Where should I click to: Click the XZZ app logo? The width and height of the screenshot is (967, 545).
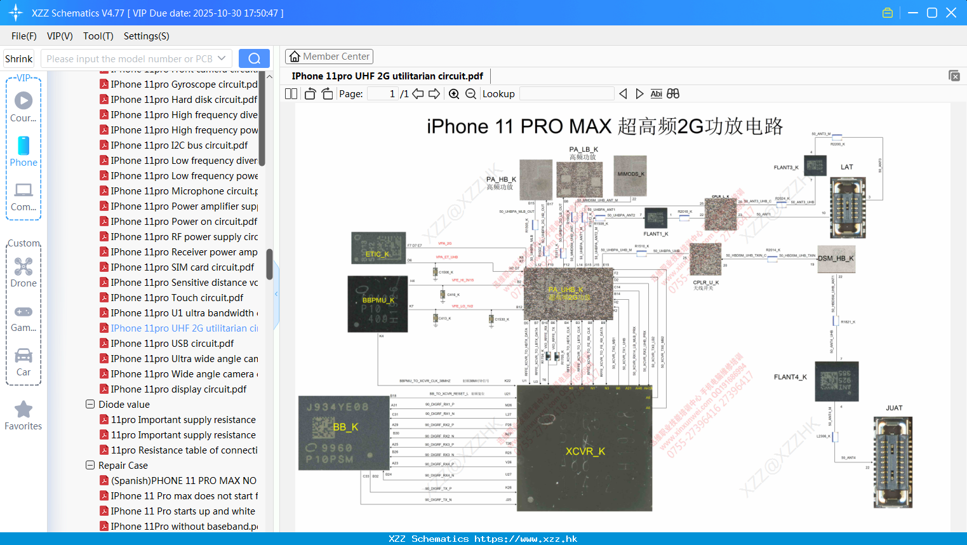click(16, 13)
